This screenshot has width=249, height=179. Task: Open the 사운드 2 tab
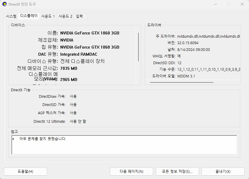[65, 16]
